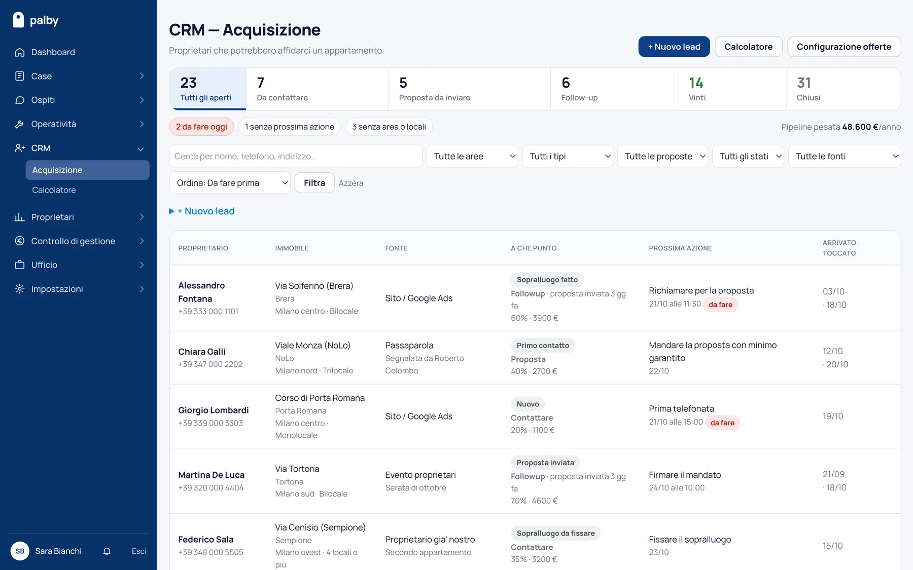The image size is (913, 570).
Task: Click the SB user avatar
Action: (20, 551)
